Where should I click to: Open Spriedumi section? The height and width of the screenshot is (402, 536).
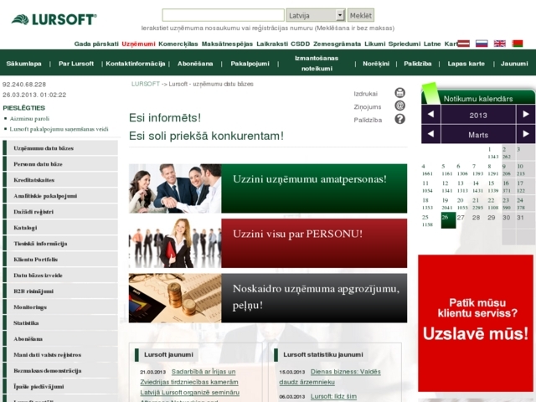[x=405, y=44]
